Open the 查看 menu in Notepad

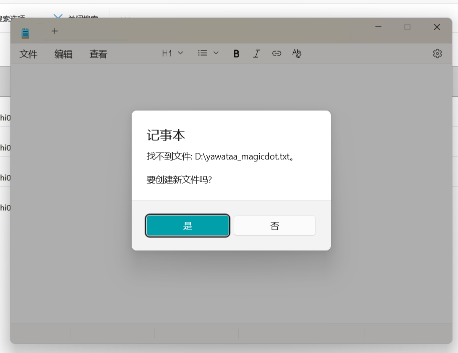pyautogui.click(x=99, y=54)
